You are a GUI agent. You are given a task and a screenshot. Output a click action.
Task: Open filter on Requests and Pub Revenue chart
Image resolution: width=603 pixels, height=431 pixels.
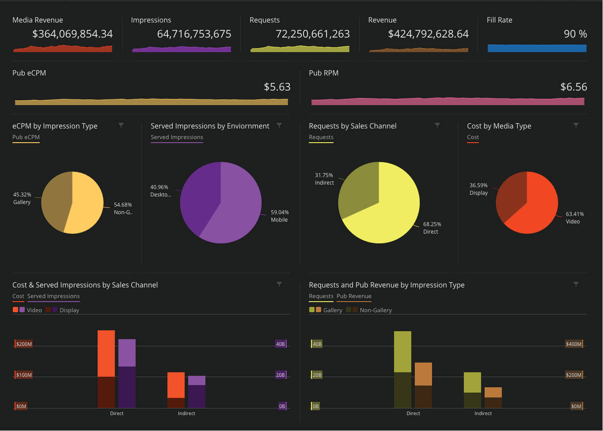click(576, 284)
